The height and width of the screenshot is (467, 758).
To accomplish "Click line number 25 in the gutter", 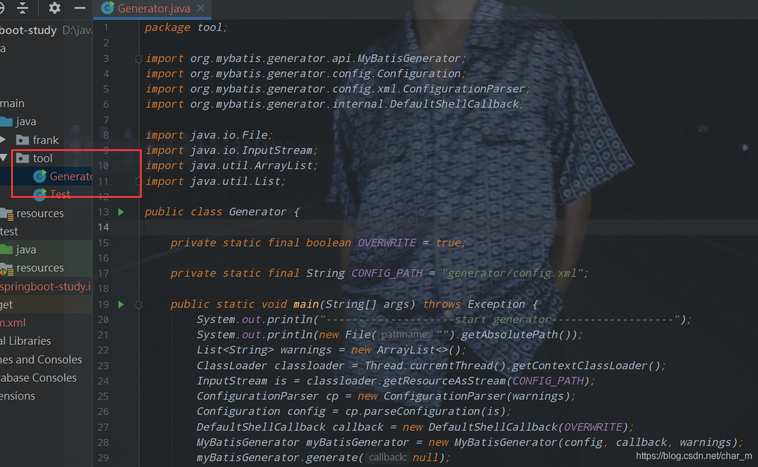I will click(104, 396).
